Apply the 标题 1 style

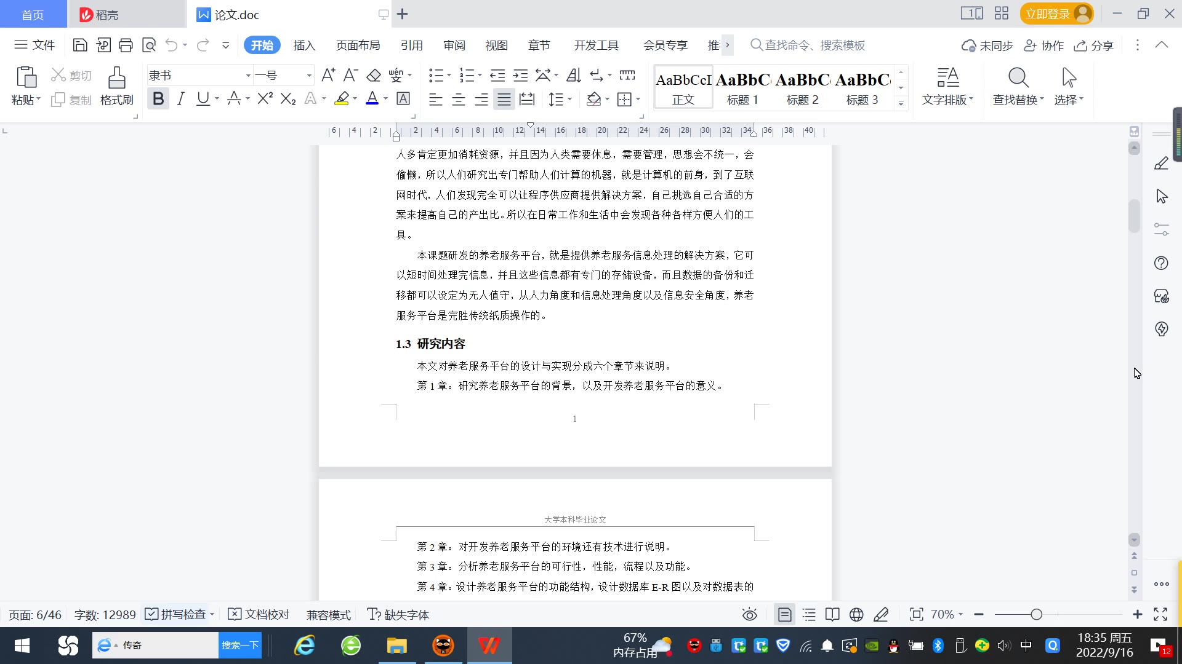tap(743, 87)
